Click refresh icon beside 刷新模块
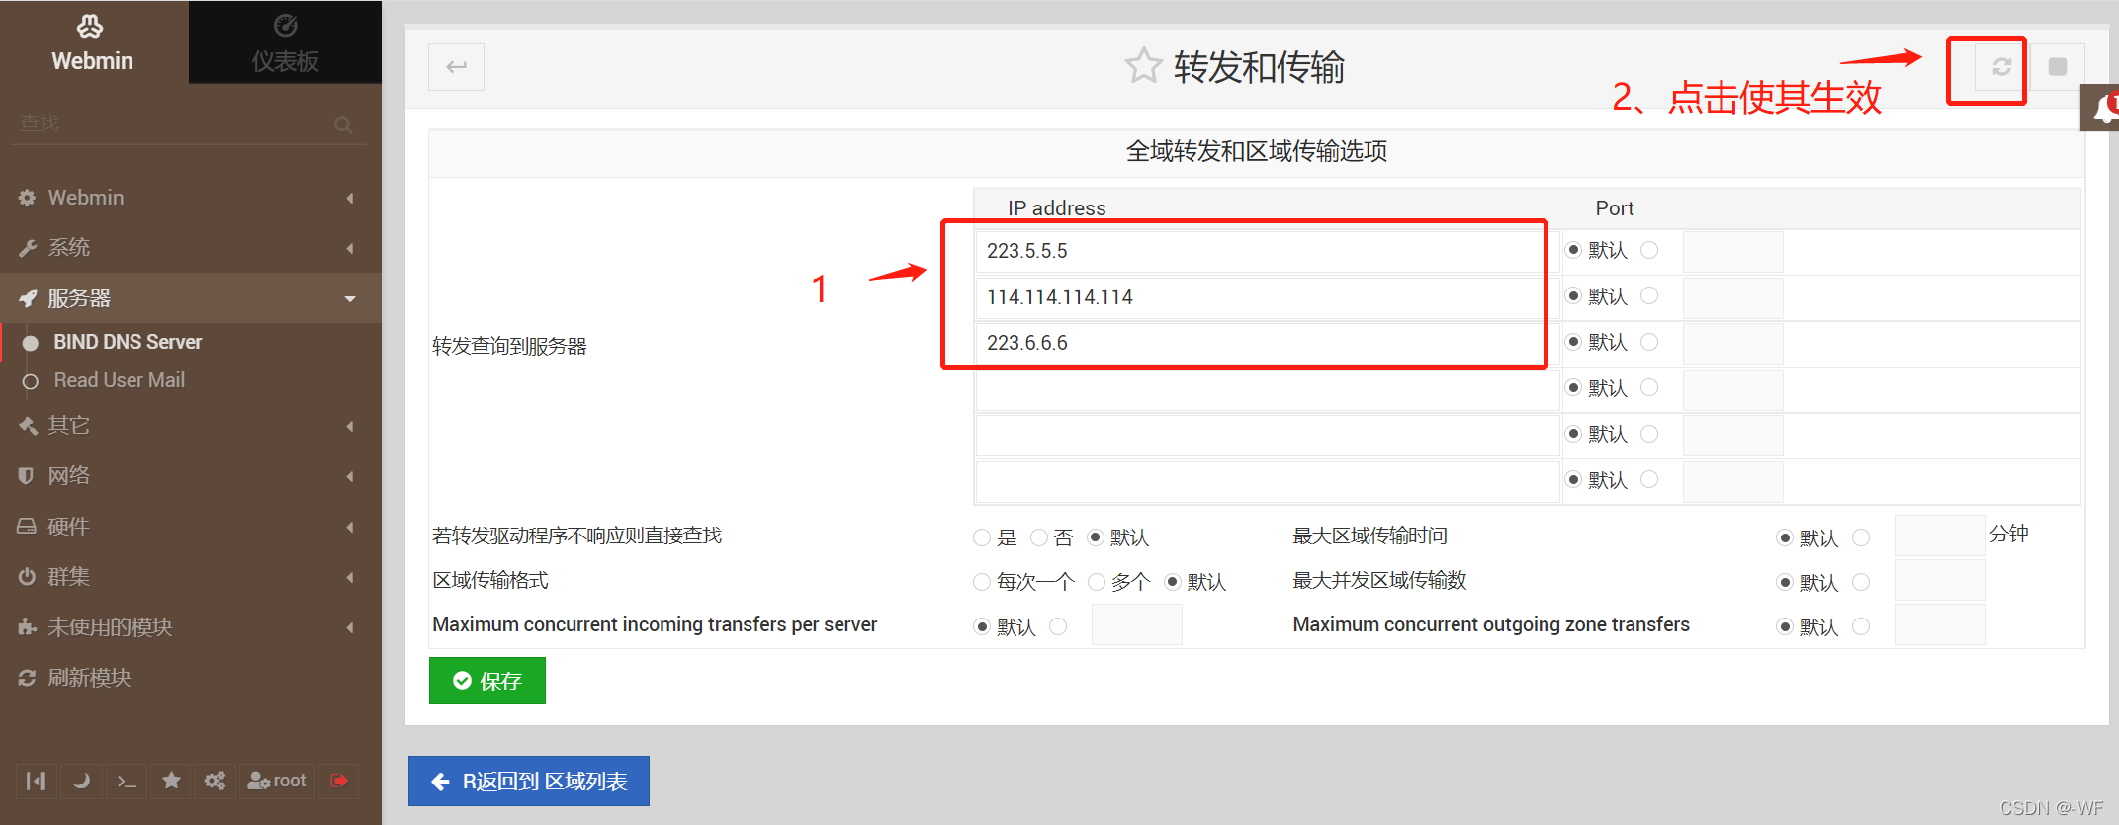The width and height of the screenshot is (2119, 825). [27, 678]
